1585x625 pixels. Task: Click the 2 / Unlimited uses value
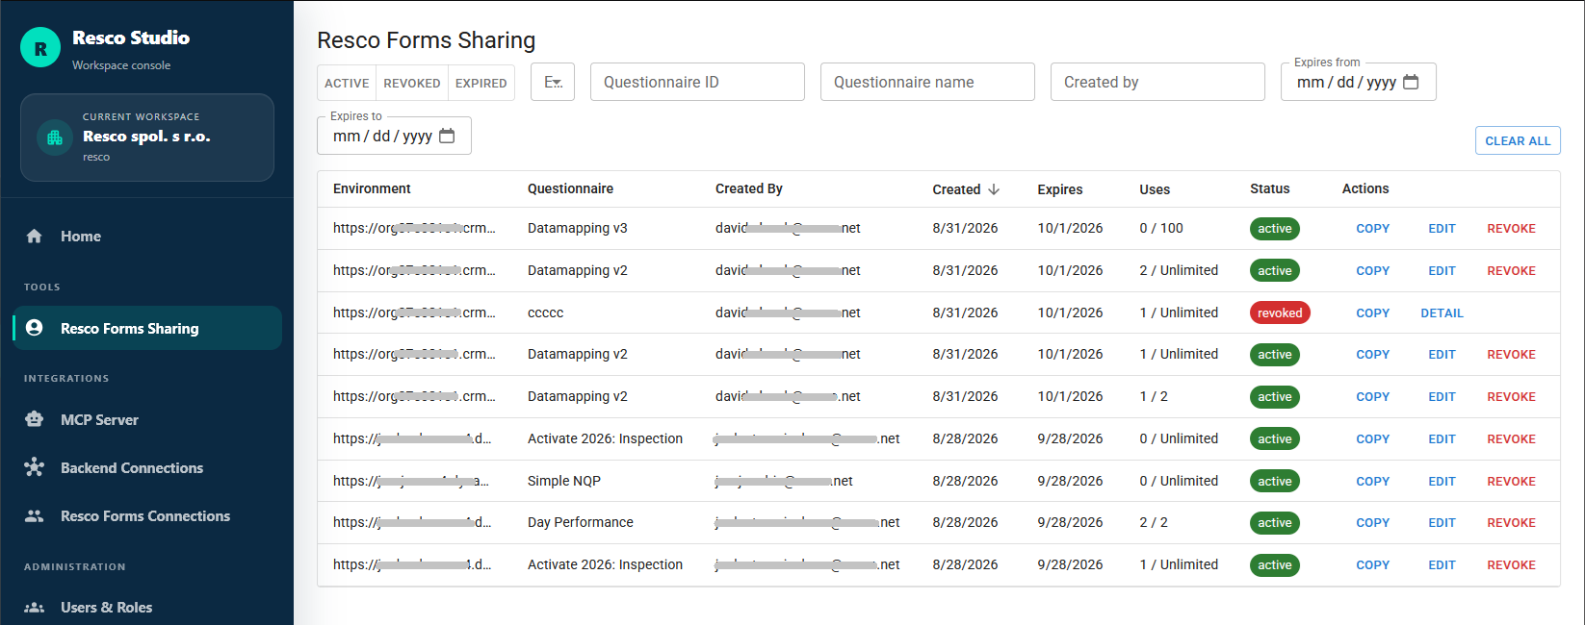[1179, 270]
